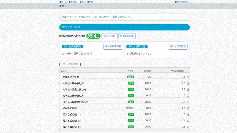The width and height of the screenshot is (237, 133).
Task: Show ドリル学習推移
Action: click(178, 47)
